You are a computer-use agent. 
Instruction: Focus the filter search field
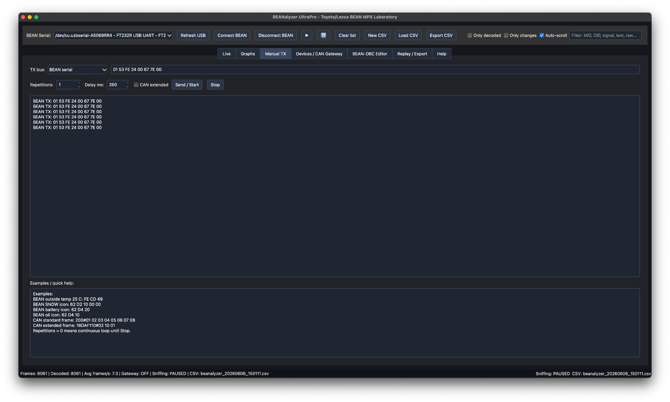605,35
